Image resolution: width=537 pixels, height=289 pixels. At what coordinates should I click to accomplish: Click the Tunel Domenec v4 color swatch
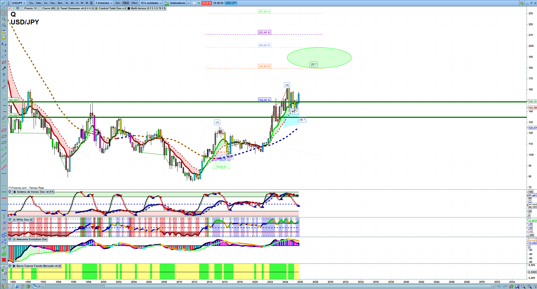(58, 8)
